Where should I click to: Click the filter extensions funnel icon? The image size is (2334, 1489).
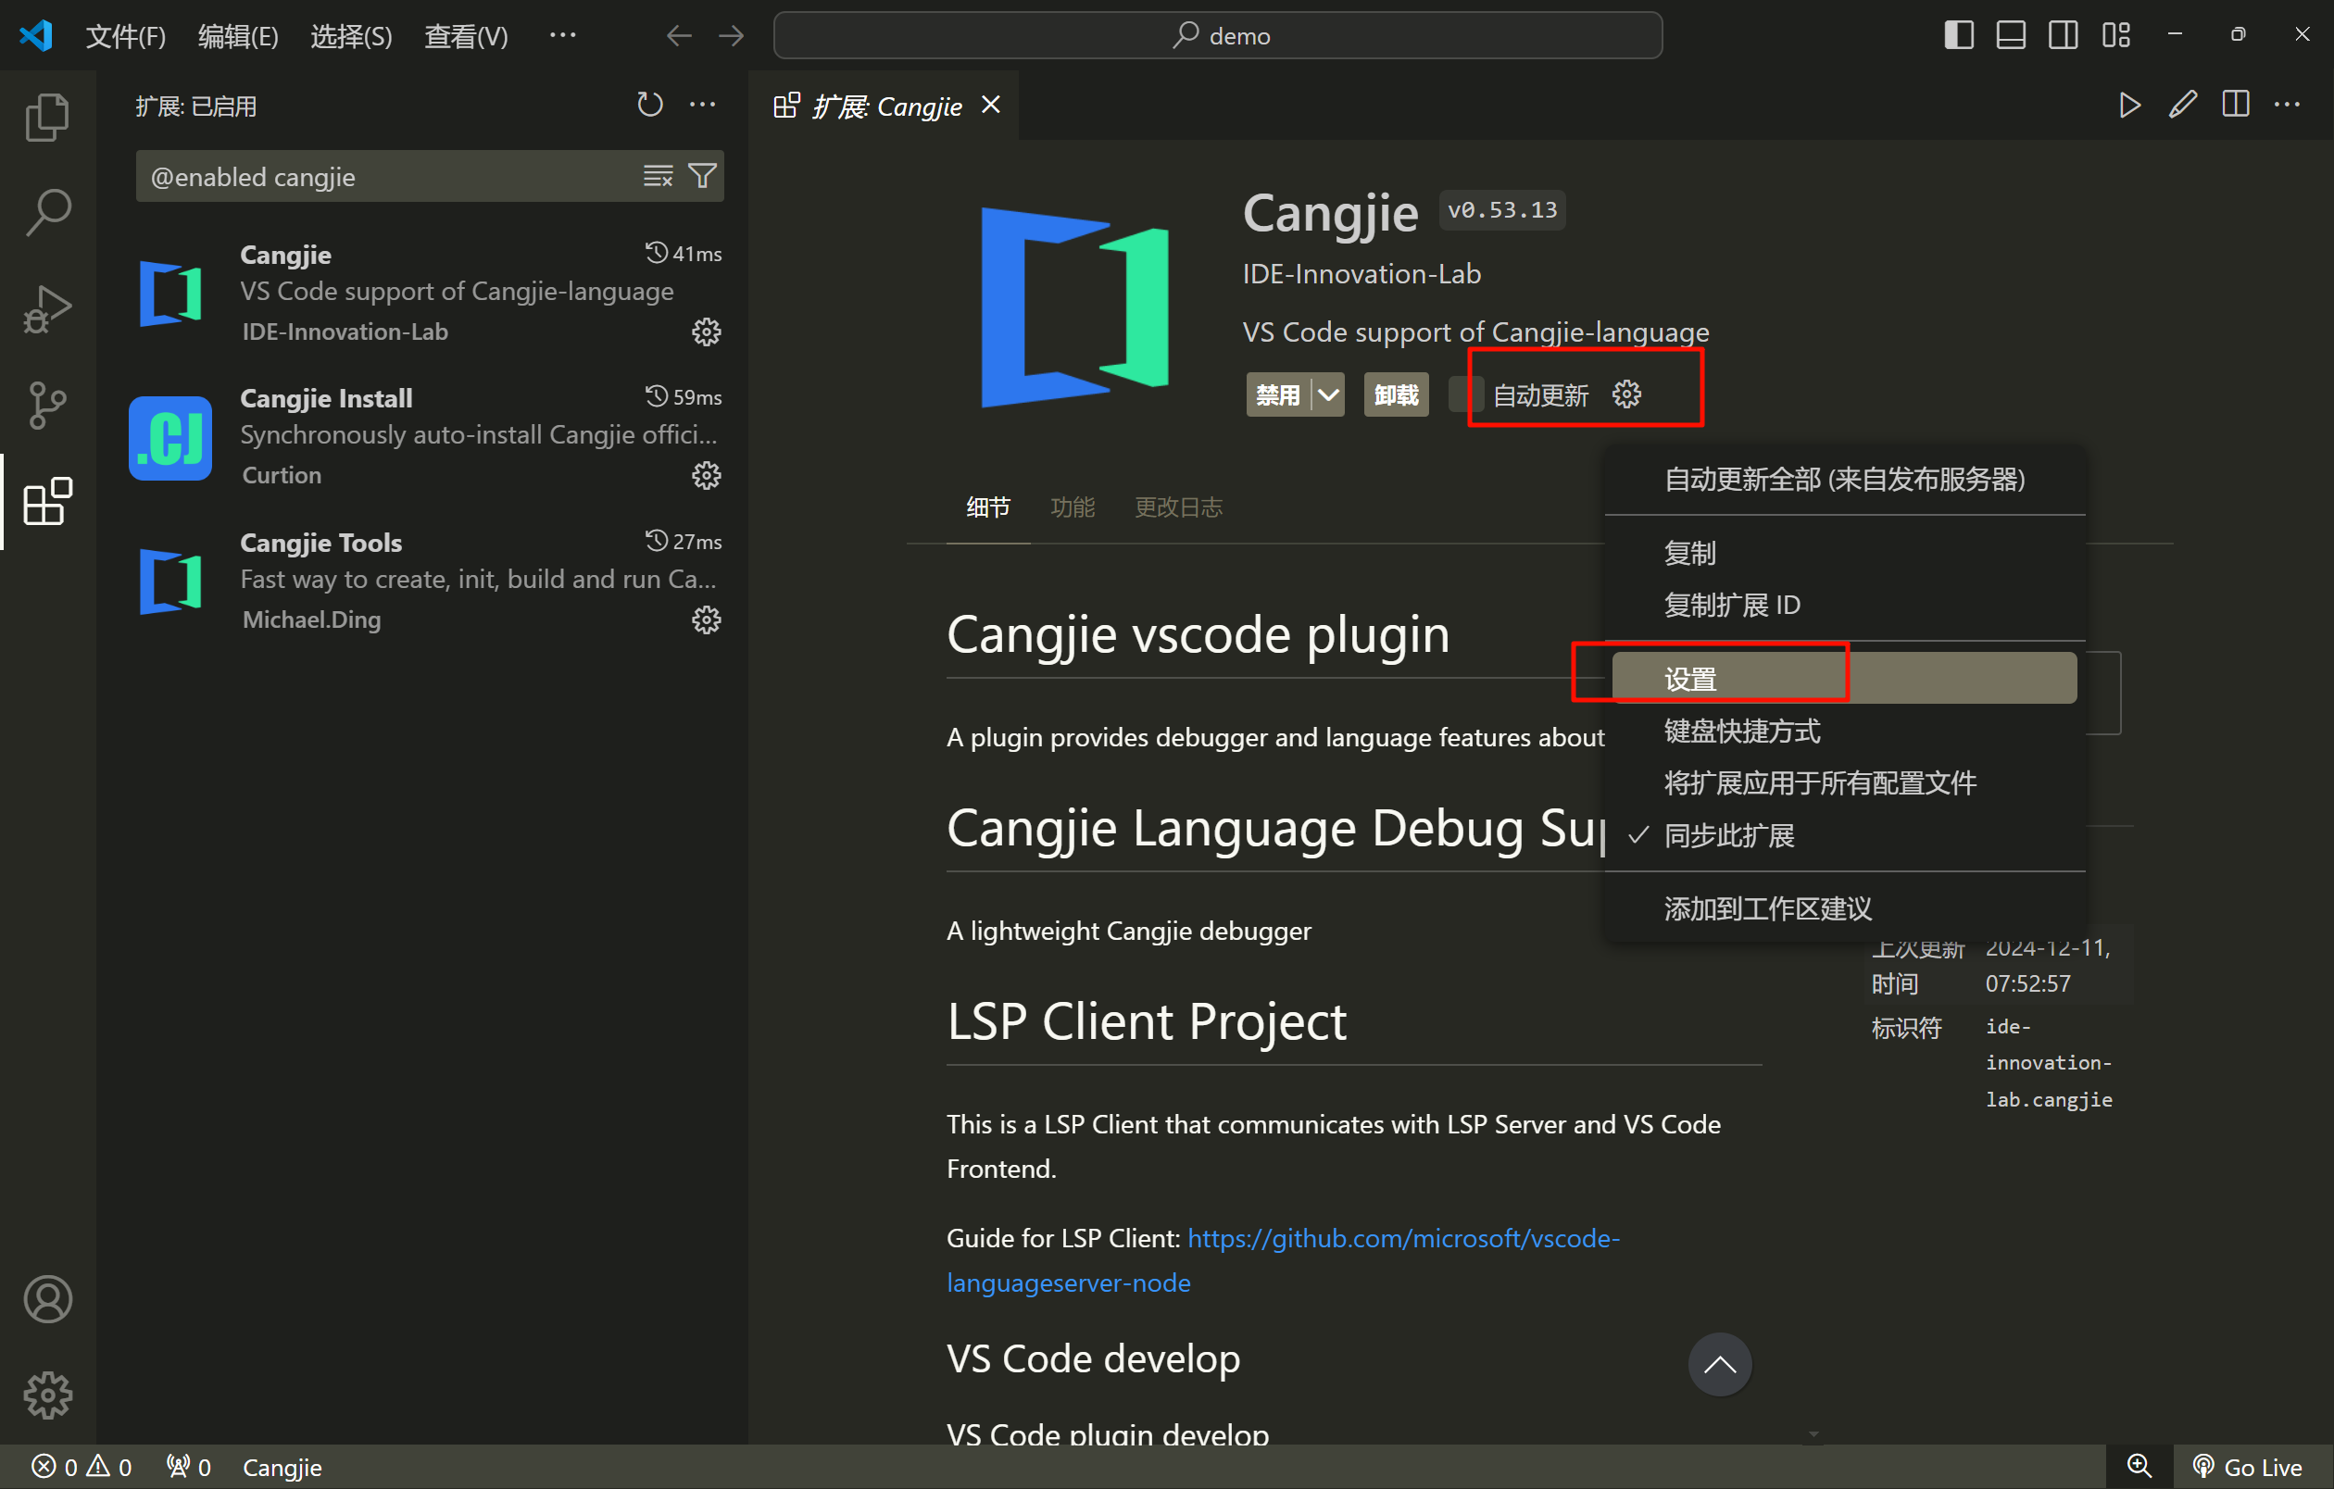(703, 175)
